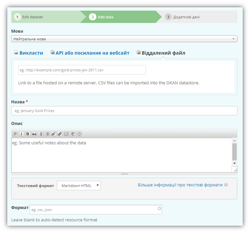
Task: Focus the Назва title input field
Action: pos(124,110)
